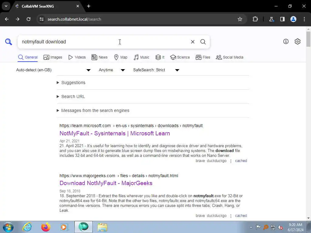Click the page vertical scrollbar thumb
This screenshot has height=233, width=311.
point(308,39)
